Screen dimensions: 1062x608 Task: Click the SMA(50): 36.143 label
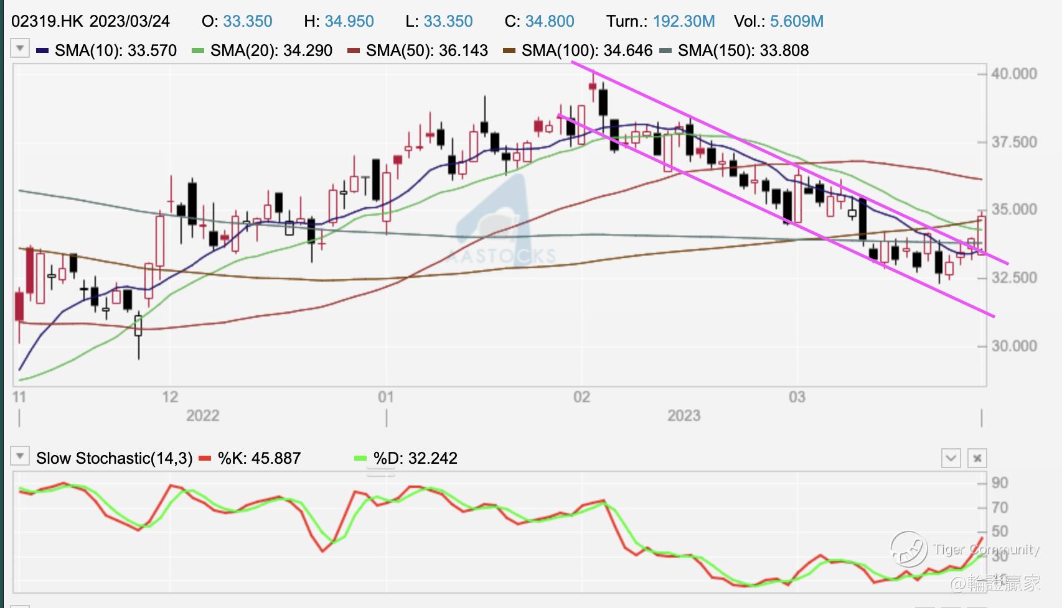coord(427,50)
